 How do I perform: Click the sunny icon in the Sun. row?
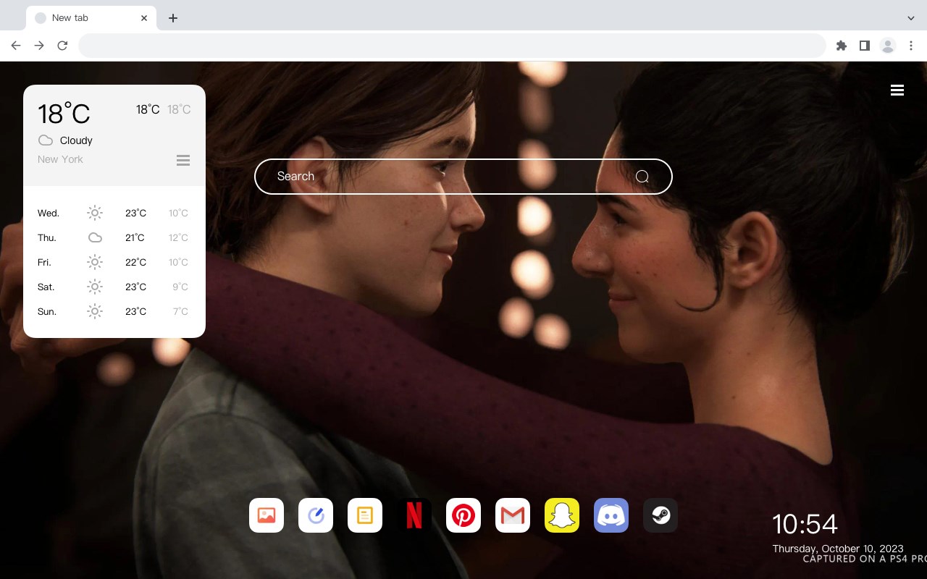(95, 311)
